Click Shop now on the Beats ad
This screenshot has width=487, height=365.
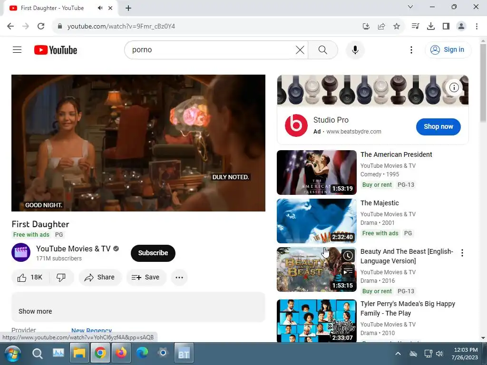438,126
